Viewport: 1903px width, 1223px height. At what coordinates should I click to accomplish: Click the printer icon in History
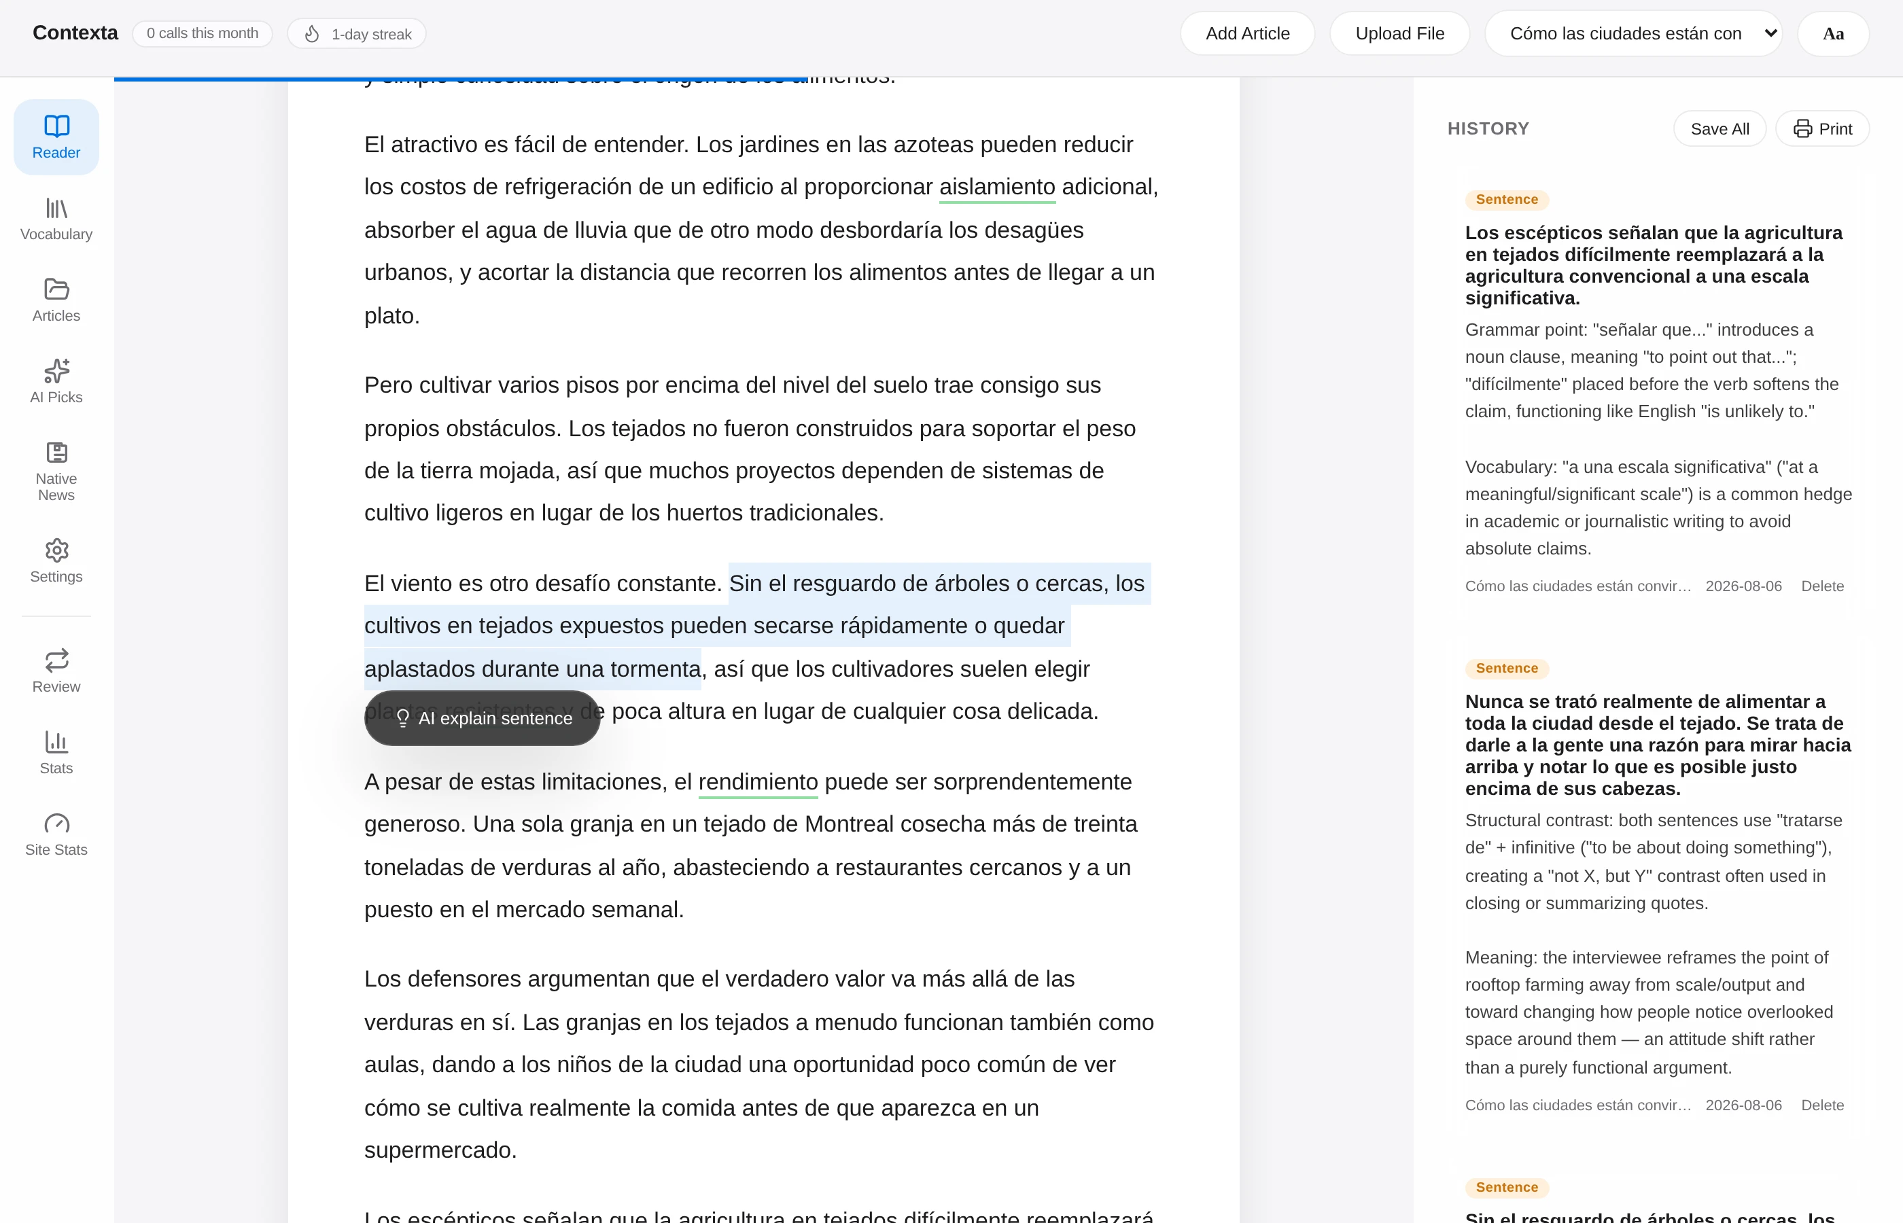point(1803,128)
